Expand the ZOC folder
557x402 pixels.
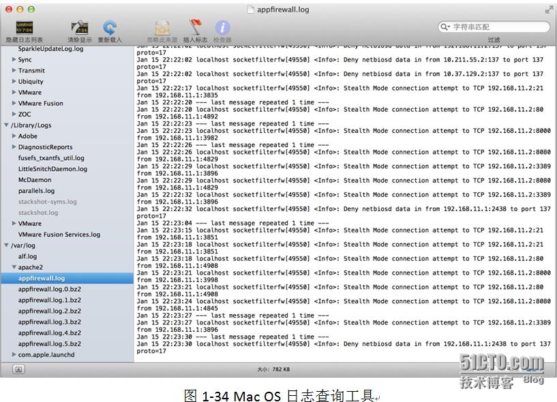14,114
